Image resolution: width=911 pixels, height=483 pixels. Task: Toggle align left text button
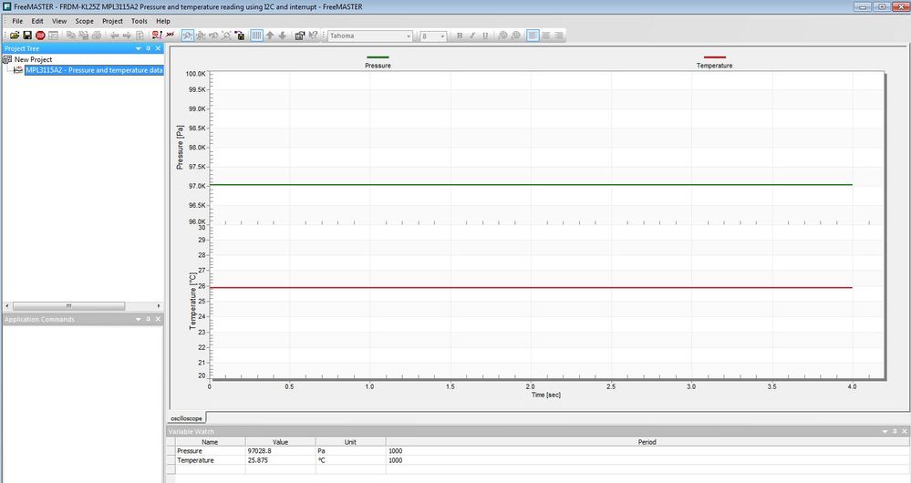click(533, 36)
